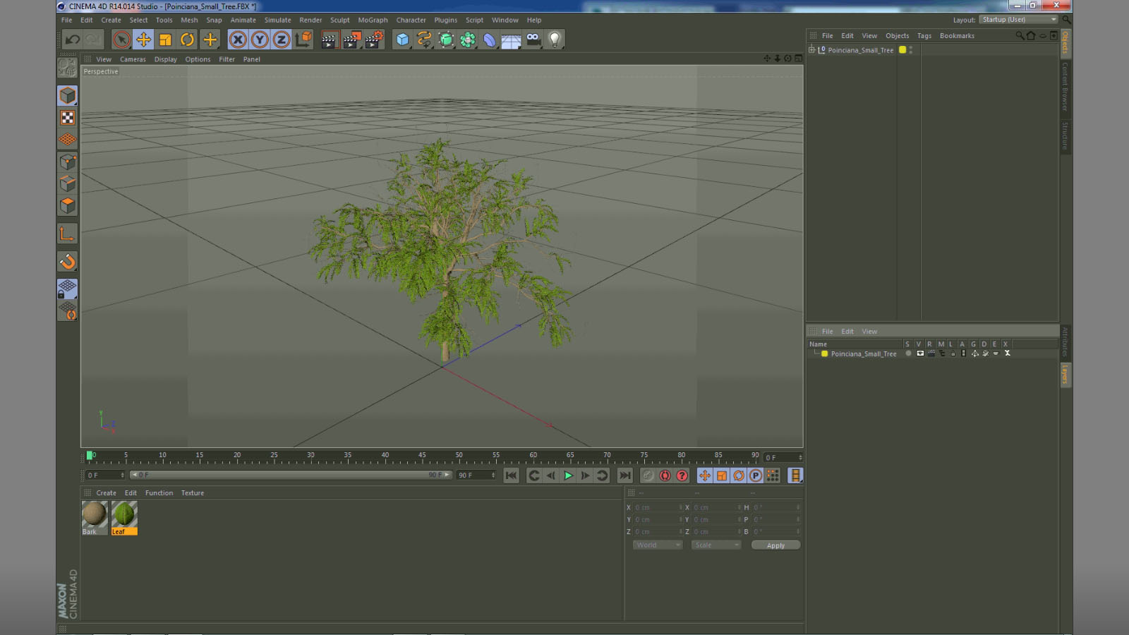The height and width of the screenshot is (635, 1129).
Task: Select Poinciana_Small_Tree layer in Layer Manager
Action: click(x=864, y=354)
